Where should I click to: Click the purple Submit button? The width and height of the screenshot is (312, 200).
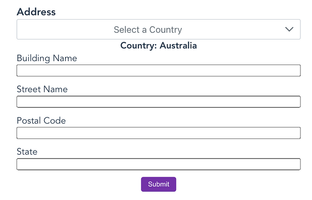(x=158, y=184)
